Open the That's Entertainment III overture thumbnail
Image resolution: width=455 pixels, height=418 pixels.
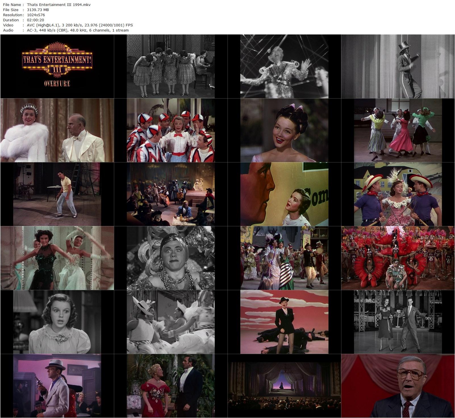coord(57,65)
